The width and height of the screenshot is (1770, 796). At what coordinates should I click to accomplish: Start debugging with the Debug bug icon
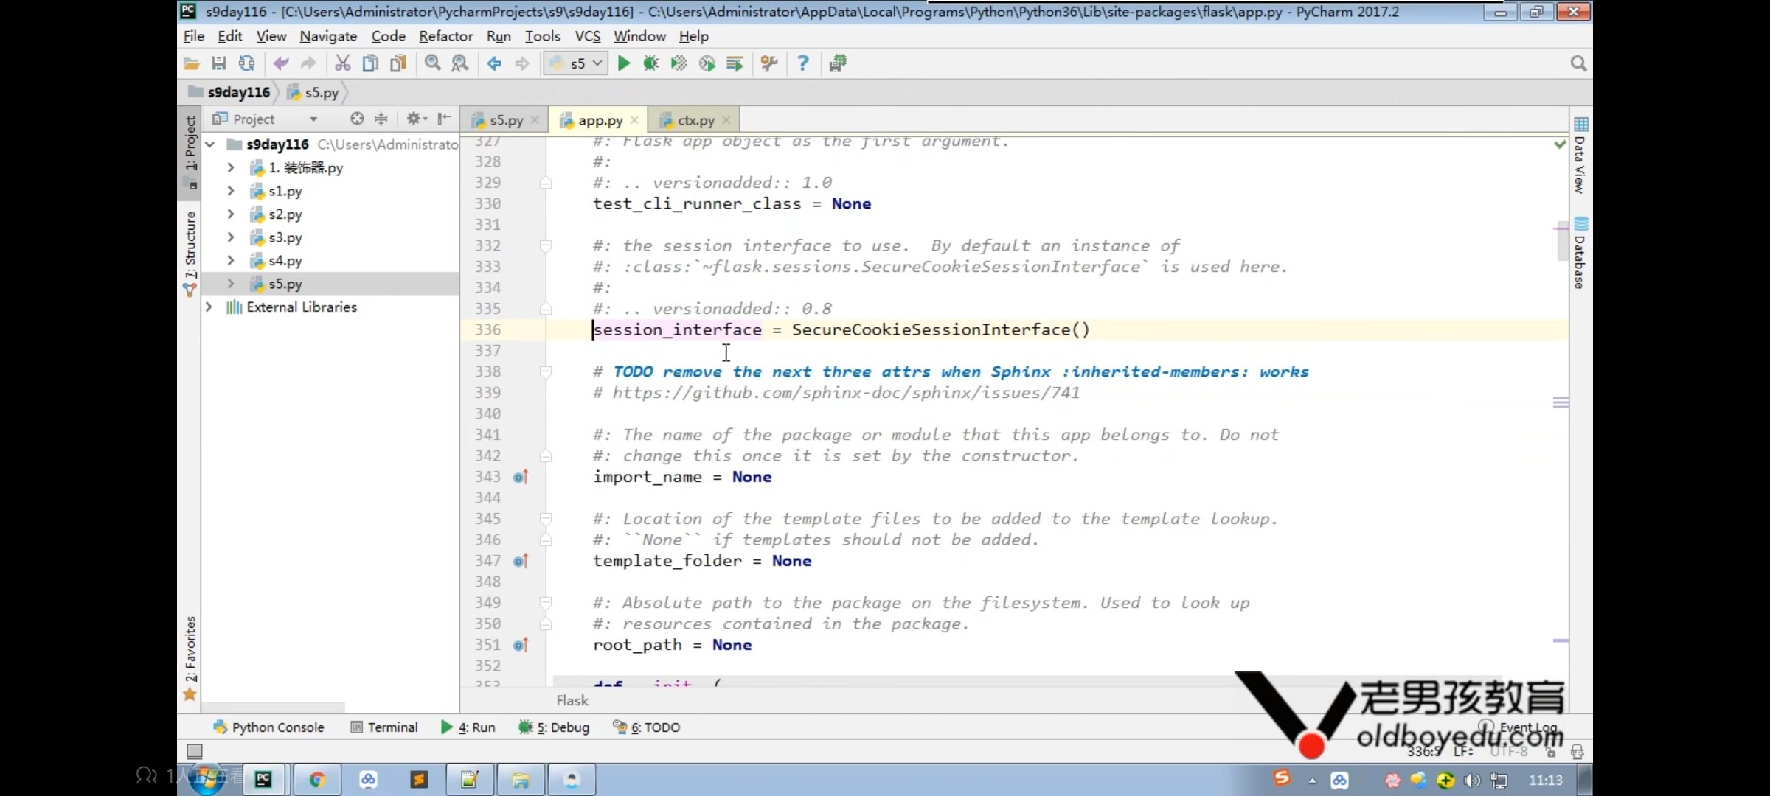coord(650,63)
